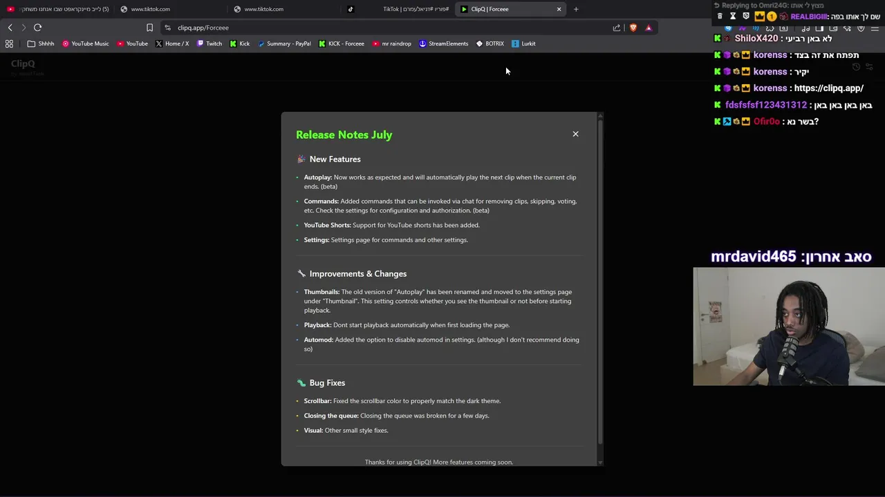
Task: Open the Twitch bookmark
Action: tap(209, 43)
